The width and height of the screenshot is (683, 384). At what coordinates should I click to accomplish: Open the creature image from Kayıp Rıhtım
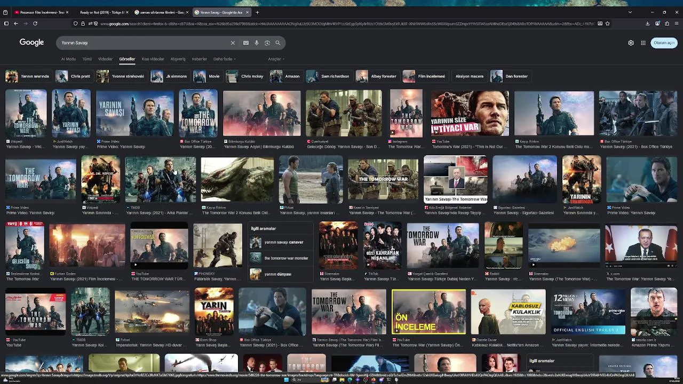[x=237, y=180]
